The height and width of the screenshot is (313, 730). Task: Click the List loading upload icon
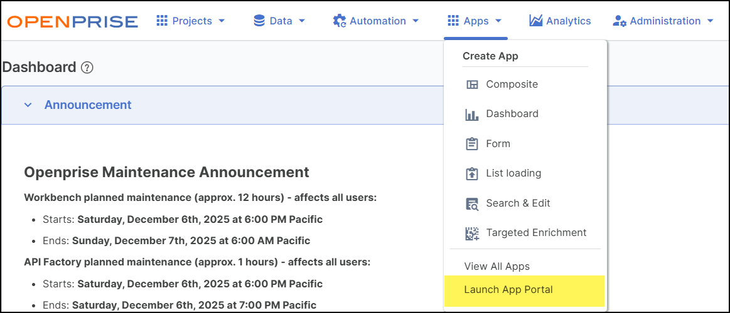coord(472,173)
